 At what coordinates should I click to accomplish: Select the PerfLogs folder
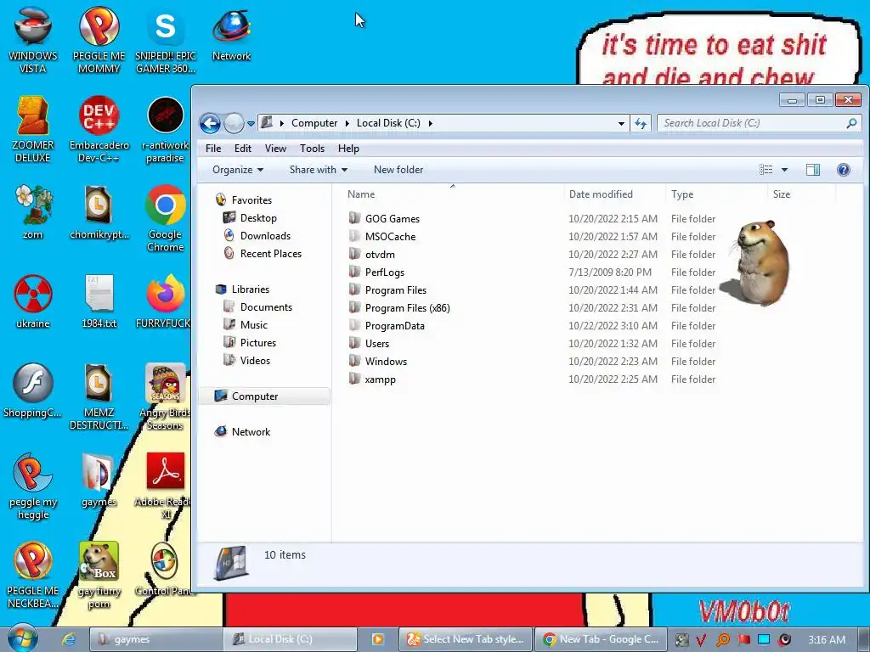pos(385,273)
